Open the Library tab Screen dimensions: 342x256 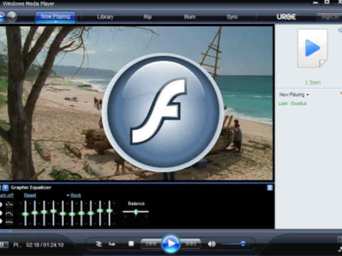click(x=105, y=16)
